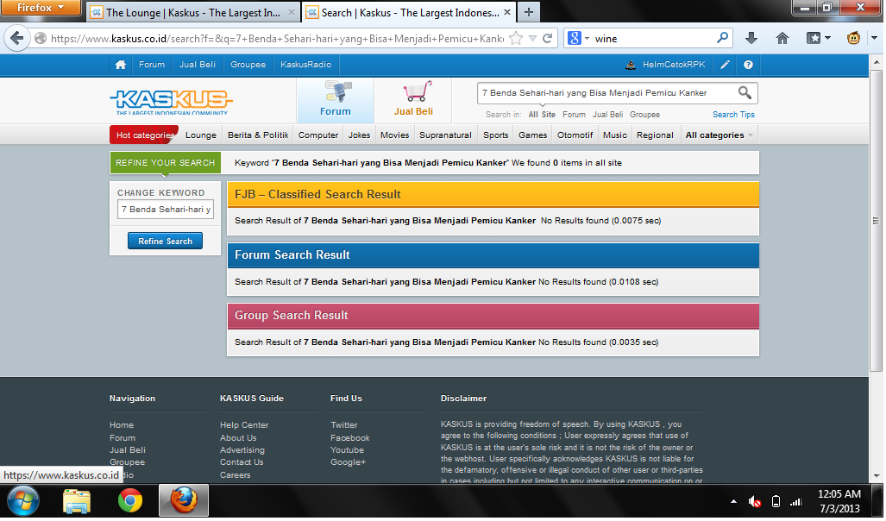This screenshot has width=886, height=521.
Task: Limit search to Jual Beli
Action: 607,114
